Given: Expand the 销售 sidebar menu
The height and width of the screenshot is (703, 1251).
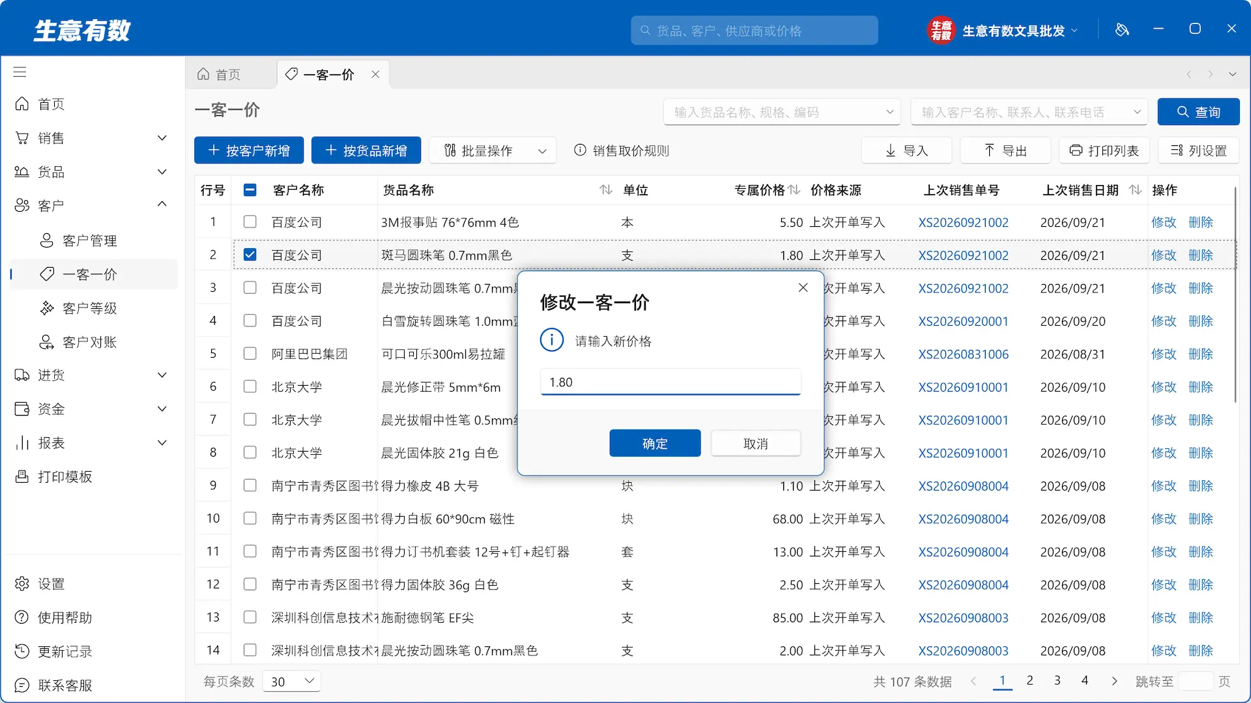Looking at the screenshot, I should [93, 138].
